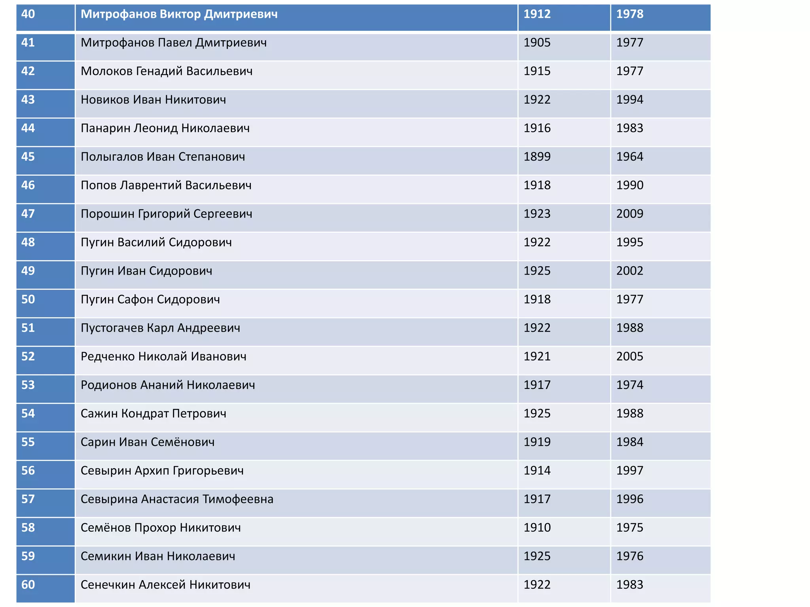Screen dimensions: 810x607
Task: Click year 1995 in Пугин Василий row
Action: (630, 242)
